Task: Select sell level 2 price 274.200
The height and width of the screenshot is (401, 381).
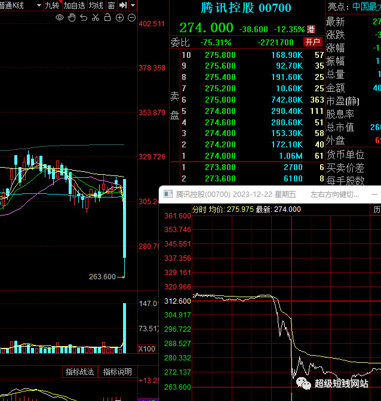Action: click(x=220, y=144)
